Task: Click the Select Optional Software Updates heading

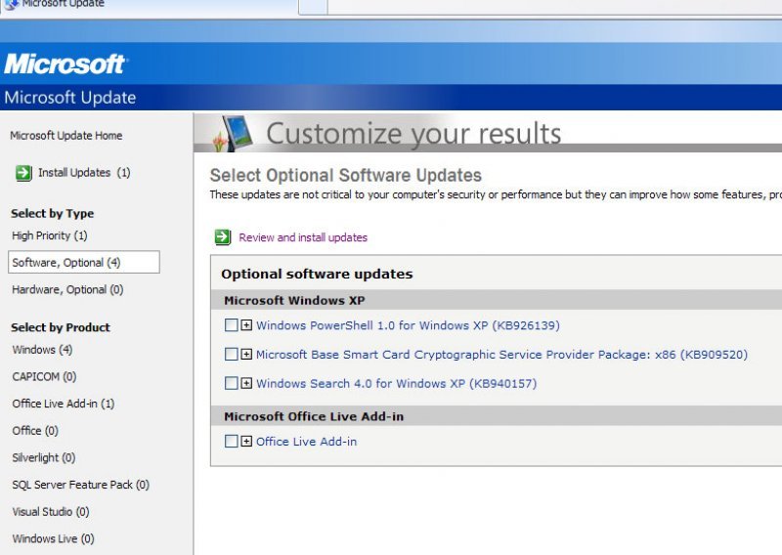Action: coord(346,176)
